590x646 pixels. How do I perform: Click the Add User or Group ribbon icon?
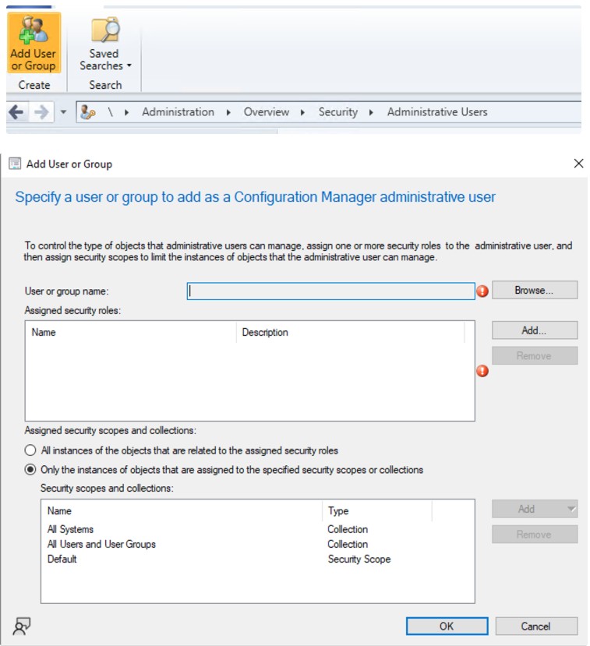34,44
